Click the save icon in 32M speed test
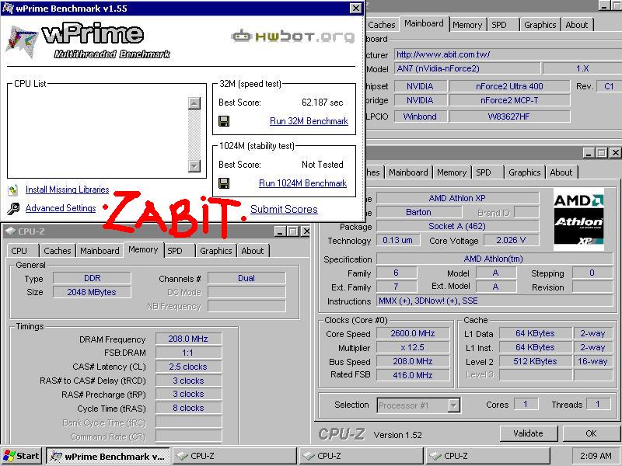Image resolution: width=622 pixels, height=466 pixels. click(224, 121)
